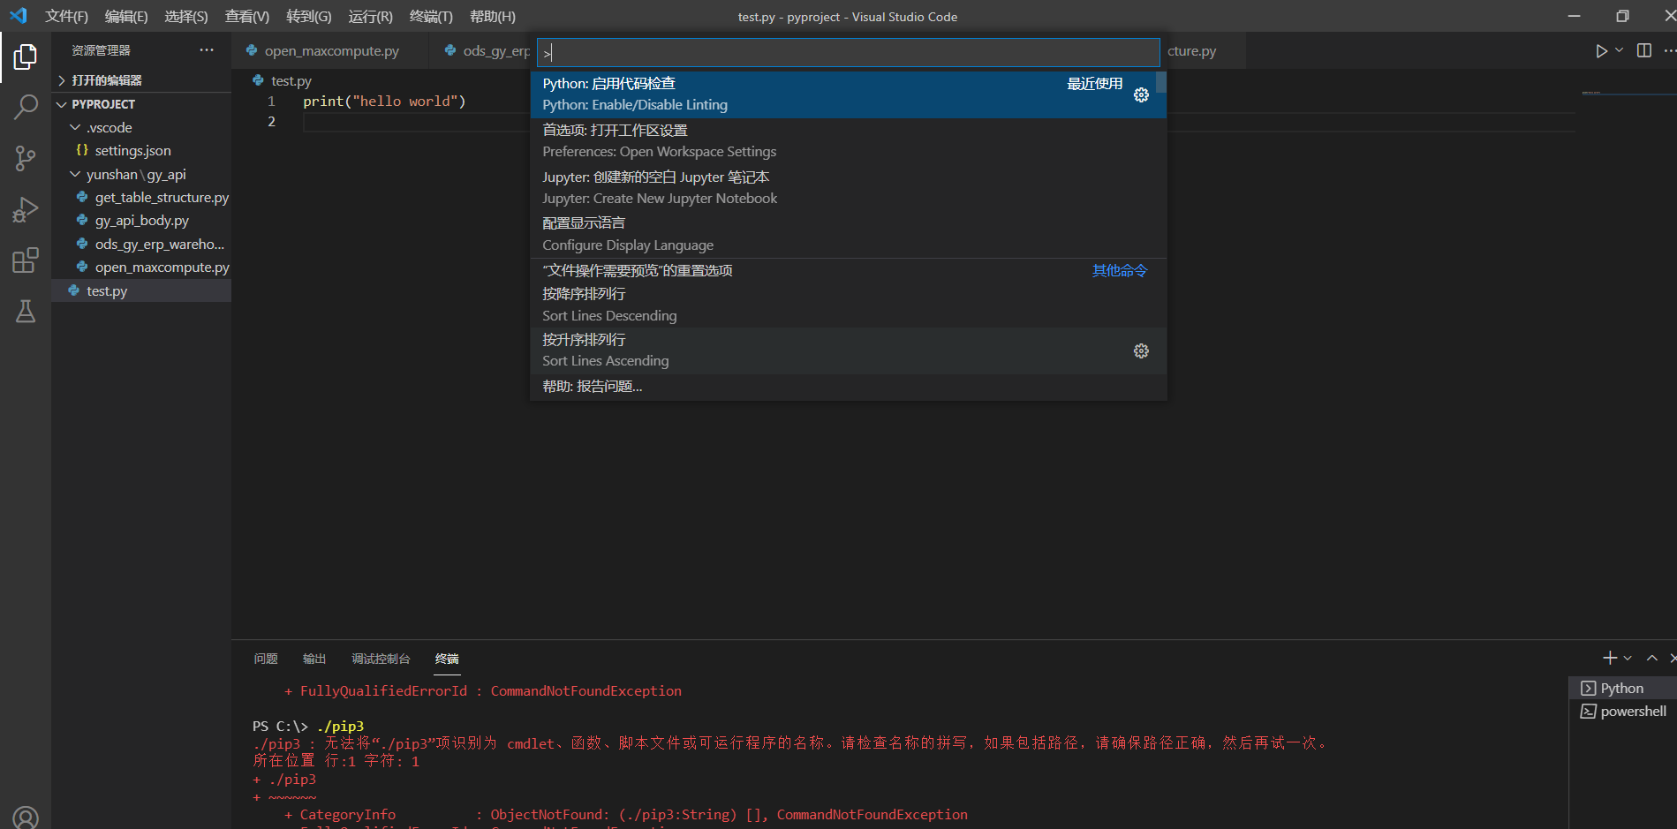Open the 文件(F) menu
Screen dimensions: 1677x829
(x=66, y=17)
